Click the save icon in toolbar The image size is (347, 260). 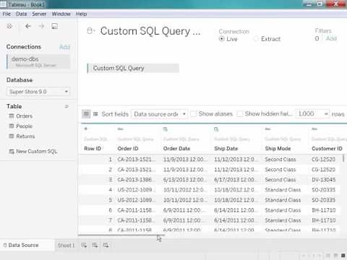55,26
